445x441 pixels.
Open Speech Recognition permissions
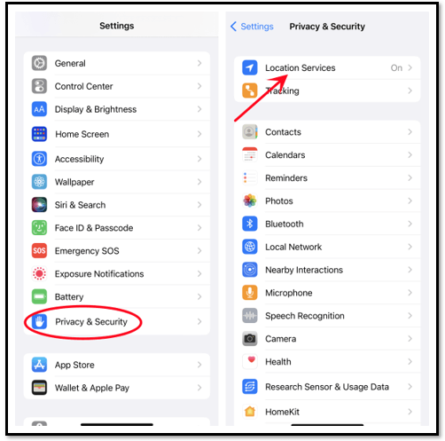327,316
